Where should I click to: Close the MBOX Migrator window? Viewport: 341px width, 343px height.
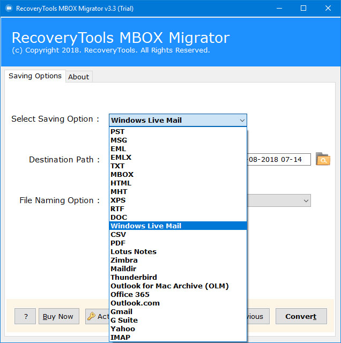click(328, 9)
